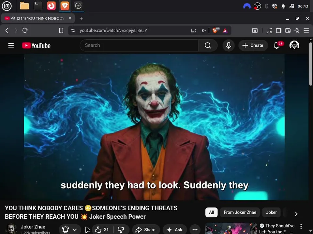This screenshot has width=313, height=234.
Task: Open the music note tray applet
Action: pyautogui.click(x=291, y=6)
